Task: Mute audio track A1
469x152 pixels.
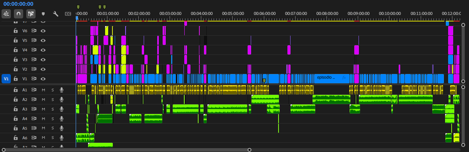Action: click(x=43, y=89)
